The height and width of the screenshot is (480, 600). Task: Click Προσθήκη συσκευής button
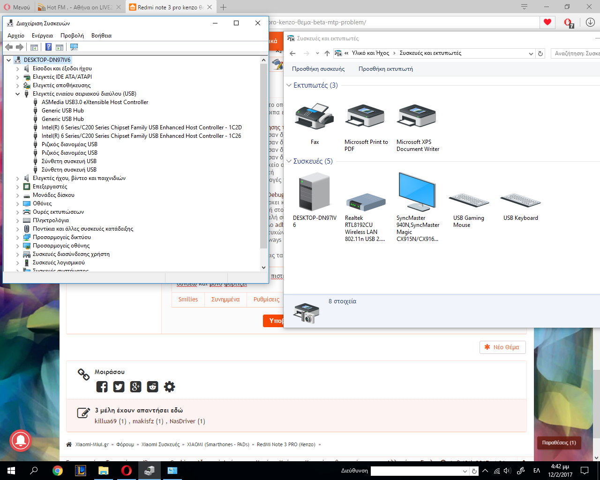[x=318, y=69]
